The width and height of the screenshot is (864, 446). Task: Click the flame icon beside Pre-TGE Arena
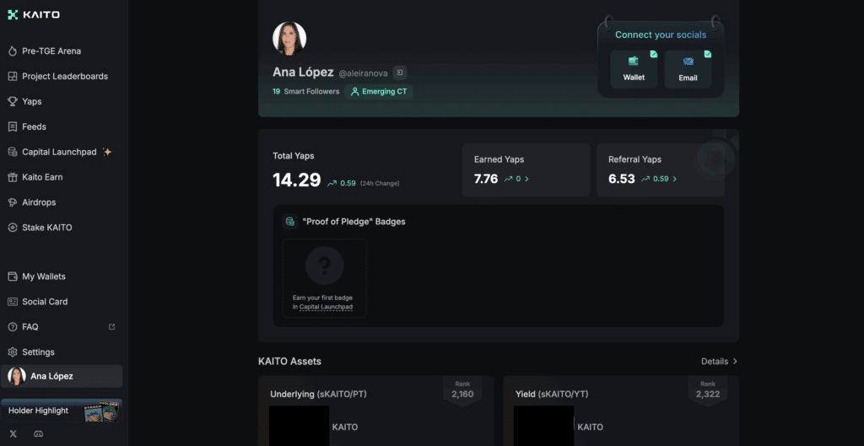pyautogui.click(x=13, y=51)
